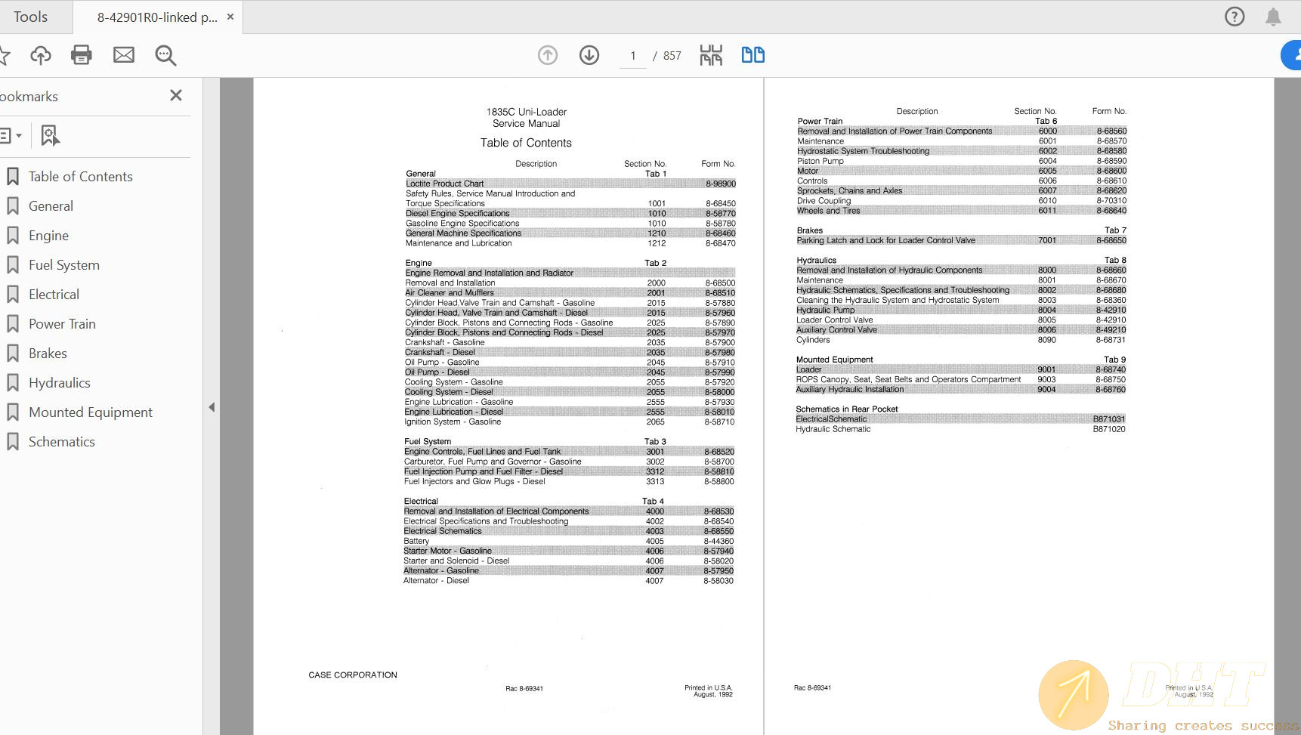Collapse the bookmarks pane with arrow
1301x735 pixels.
[212, 407]
